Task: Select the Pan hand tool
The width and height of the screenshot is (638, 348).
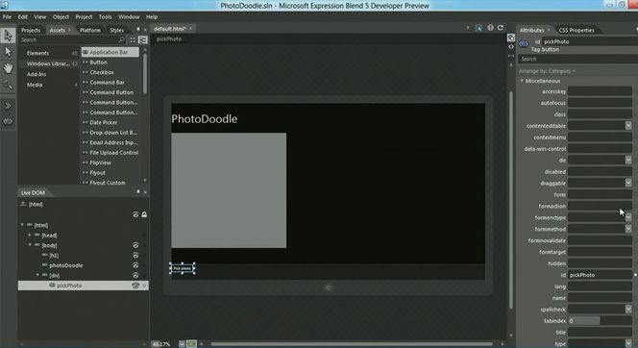Action: click(x=8, y=68)
